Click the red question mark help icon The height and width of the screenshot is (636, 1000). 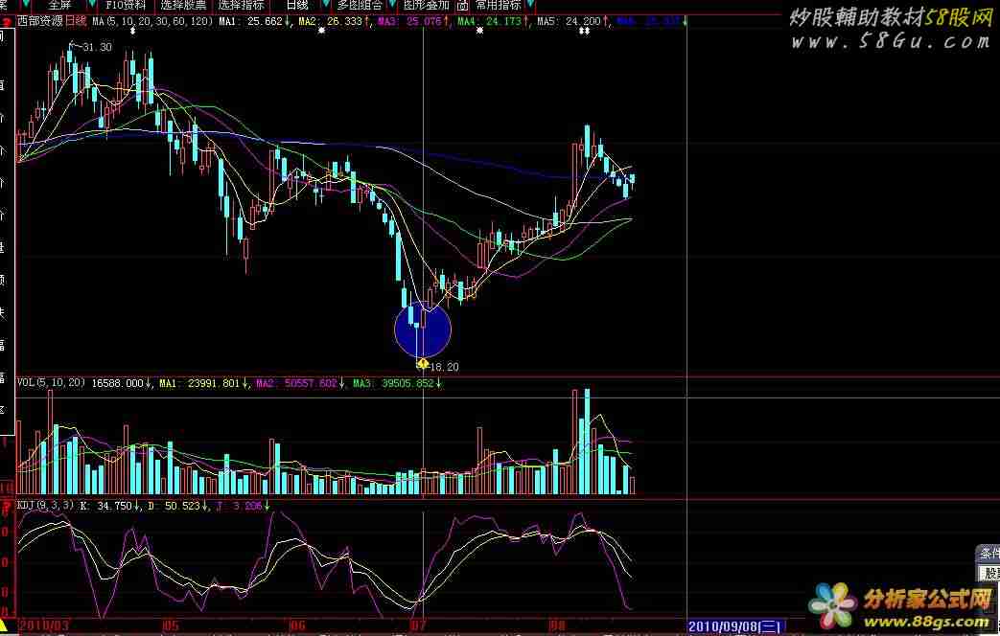(x=7, y=20)
